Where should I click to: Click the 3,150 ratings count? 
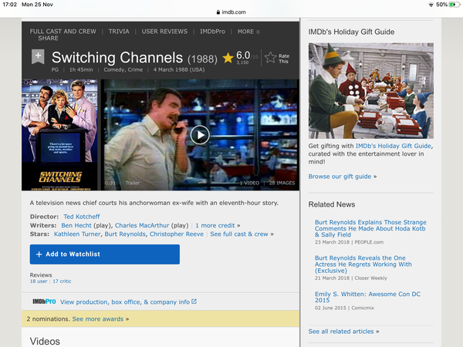pos(242,62)
